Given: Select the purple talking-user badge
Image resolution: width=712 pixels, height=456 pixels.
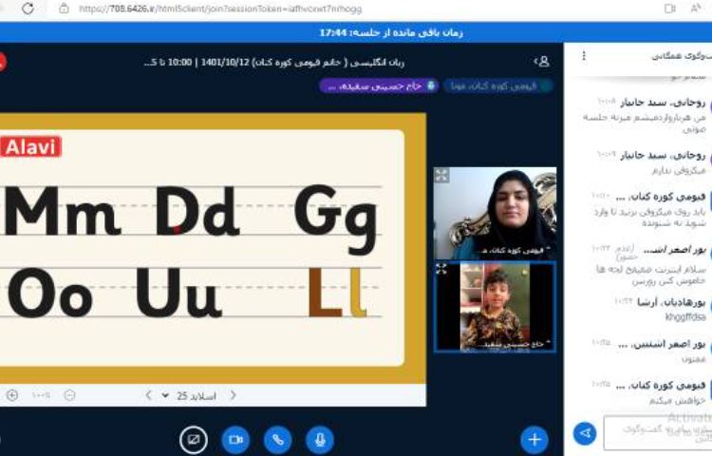Looking at the screenshot, I should [x=379, y=85].
